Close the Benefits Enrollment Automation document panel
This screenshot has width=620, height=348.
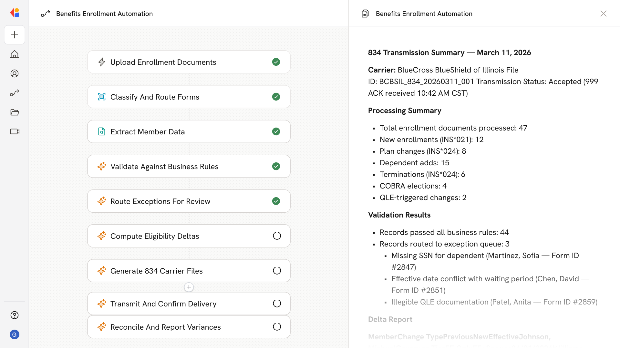(x=603, y=14)
